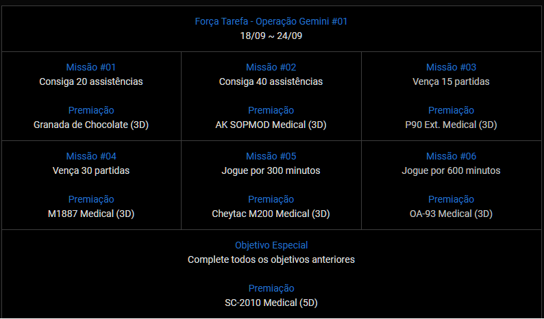544x319 pixels.
Task: Click the Missão #02 heading
Action: [x=271, y=67]
